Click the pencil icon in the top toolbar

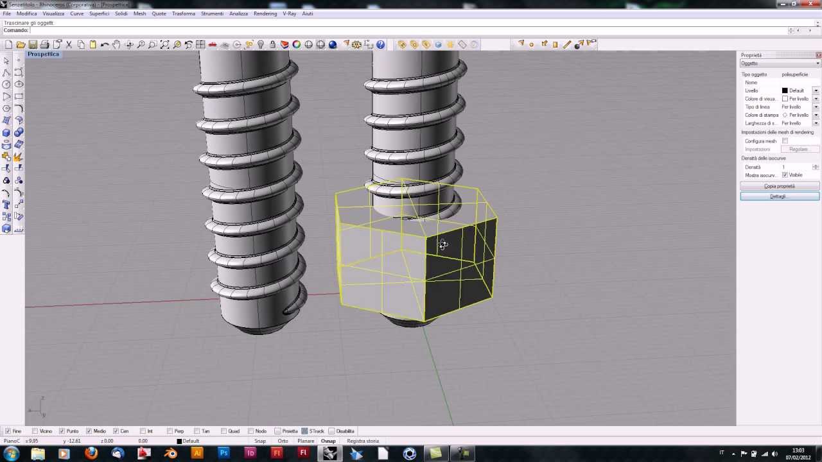(x=567, y=45)
